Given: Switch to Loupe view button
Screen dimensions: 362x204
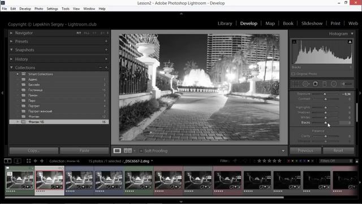Looking at the screenshot, I should pyautogui.click(x=117, y=151).
